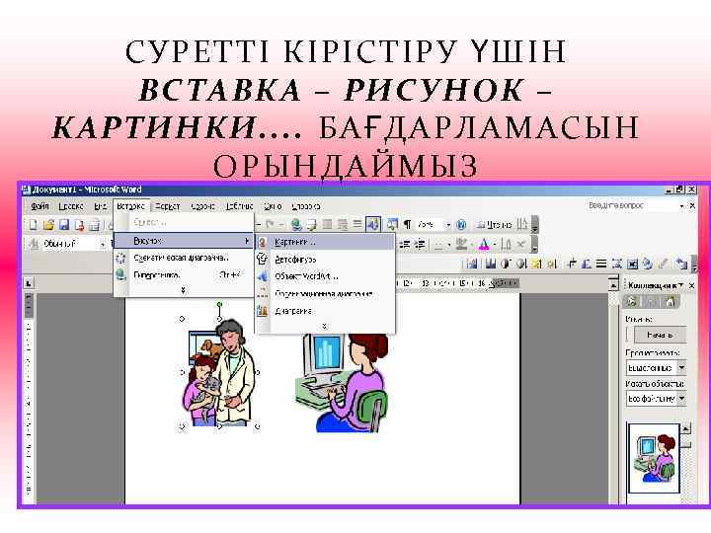Open the Вставка menu in menu bar
Screen dimensions: 711x533
(x=130, y=206)
